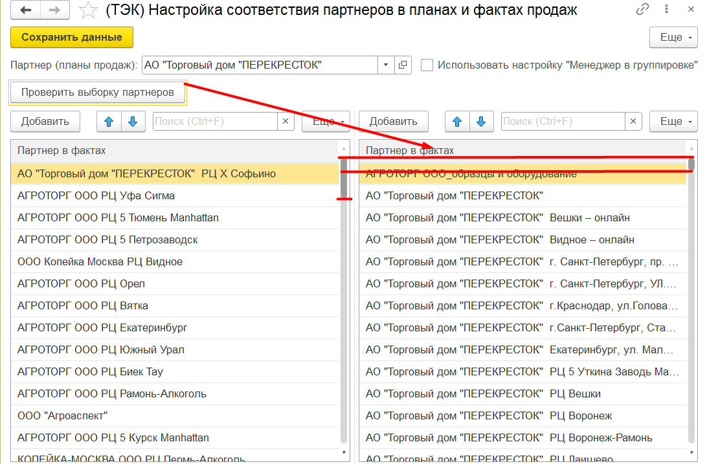Enable "Менеджер в группировке" setting checkbox
The image size is (707, 464).
click(427, 65)
